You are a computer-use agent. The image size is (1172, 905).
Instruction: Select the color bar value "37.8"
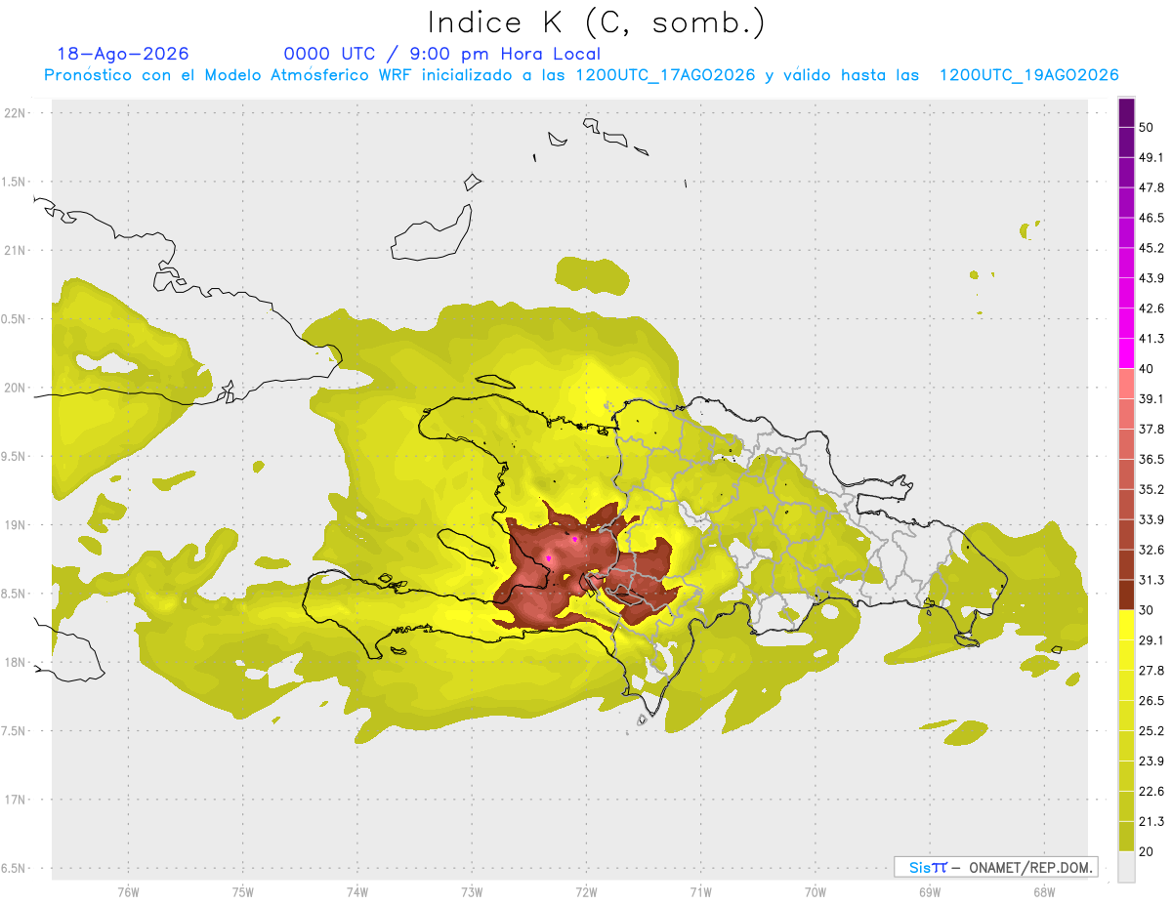1151,430
